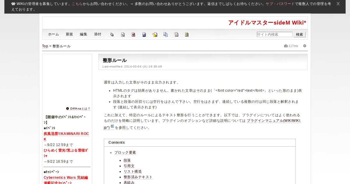This screenshot has width=350, height=184.
Task: Follow the Top breadcrumb link
Action: click(45, 46)
